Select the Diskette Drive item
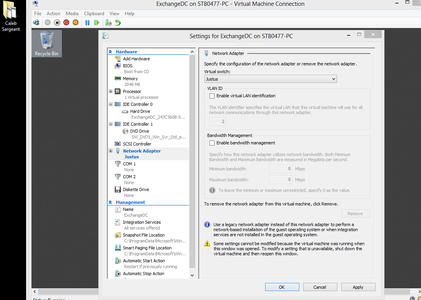 pos(136,189)
